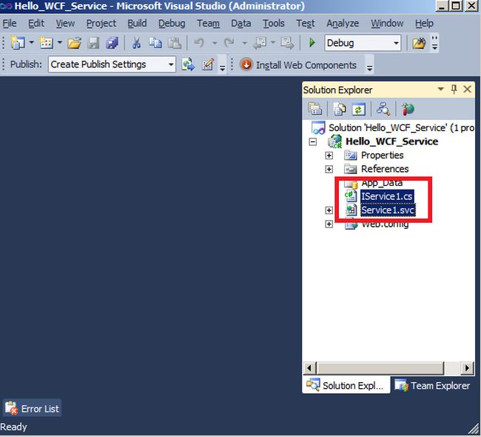Click the edit publish settings pencil icon
Image resolution: width=481 pixels, height=437 pixels.
click(x=208, y=64)
